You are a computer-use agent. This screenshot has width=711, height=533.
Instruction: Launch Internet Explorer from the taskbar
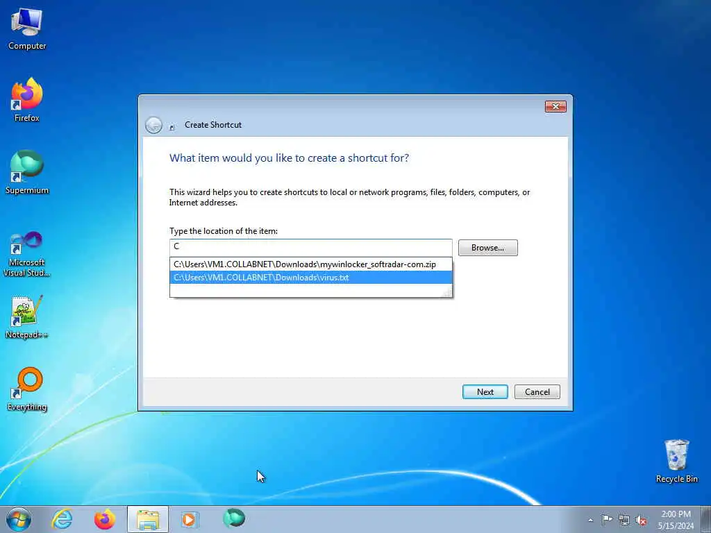click(x=62, y=519)
